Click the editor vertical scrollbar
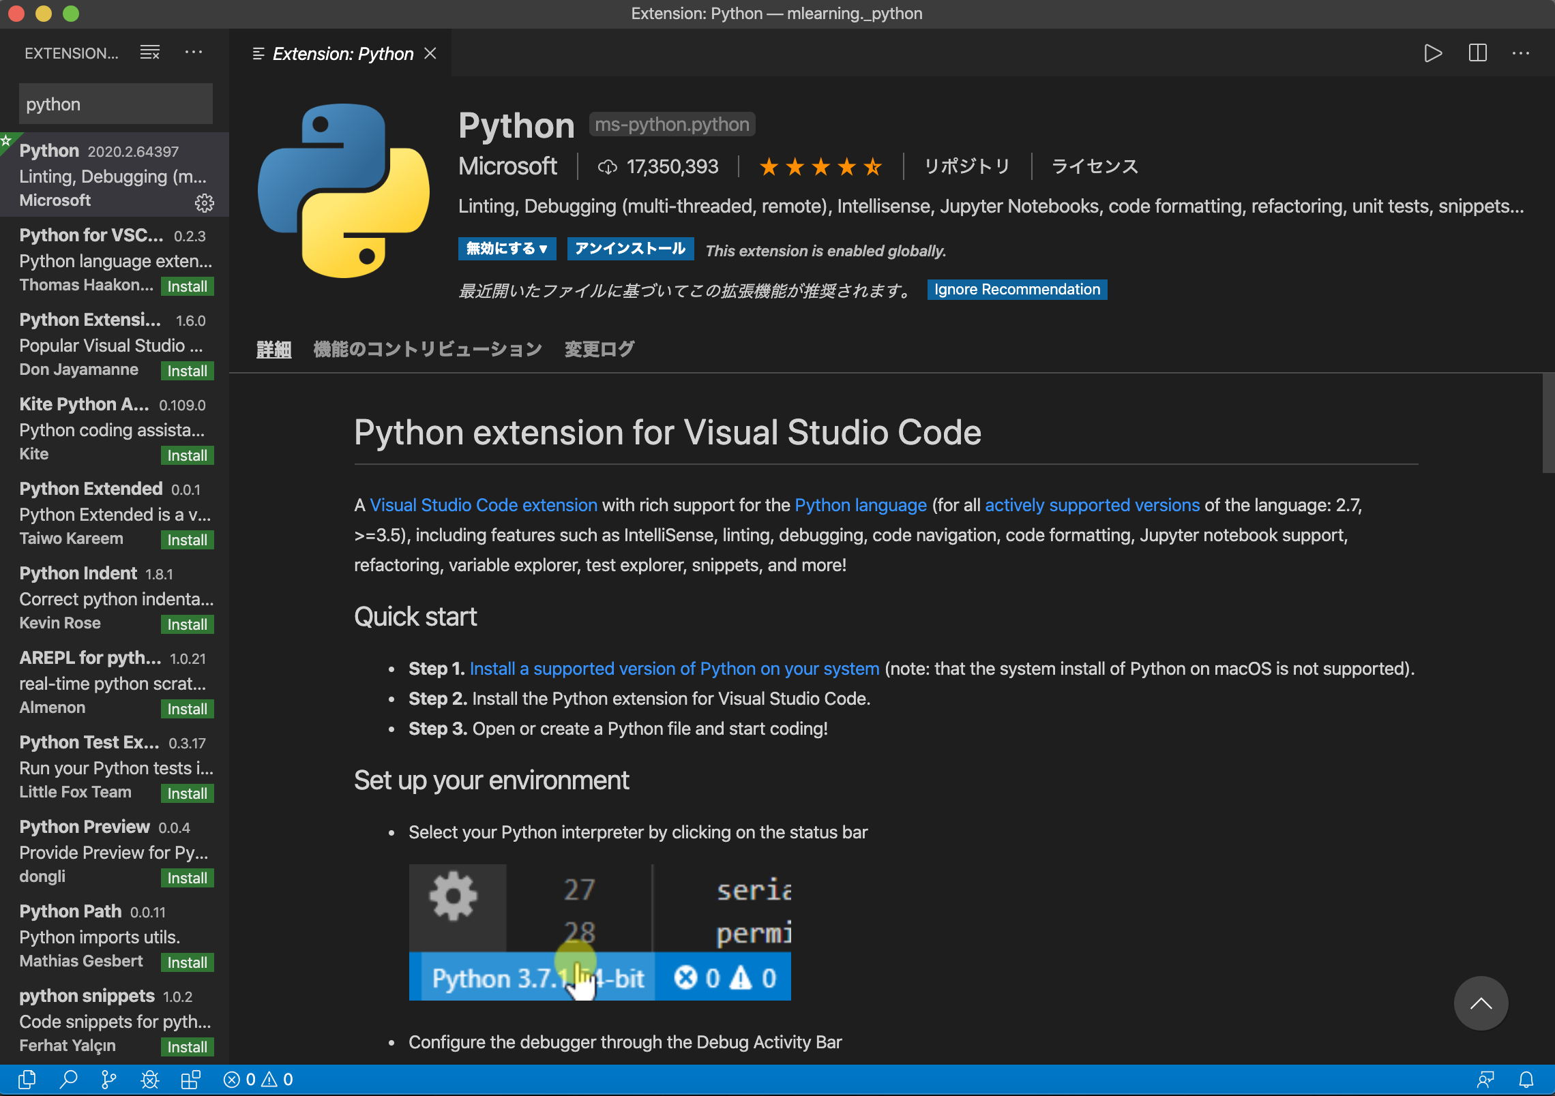 (1548, 423)
